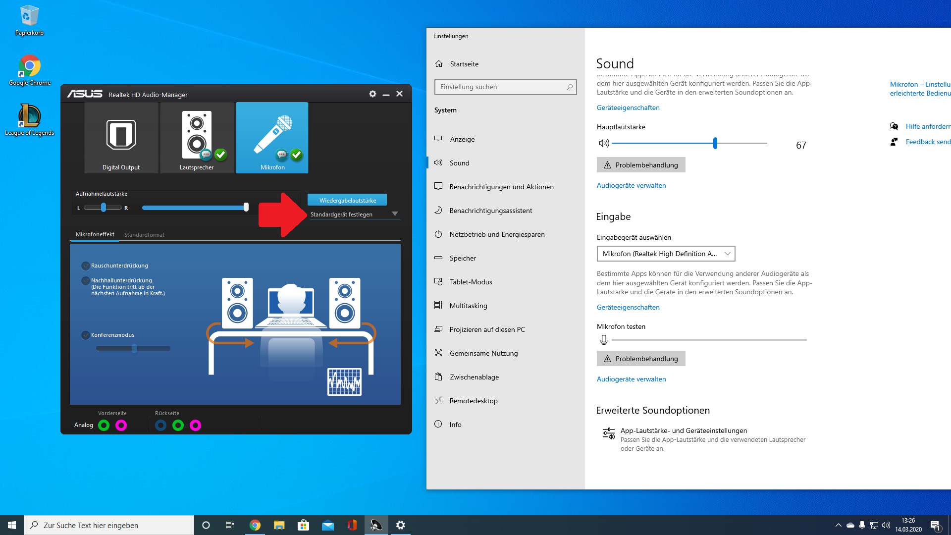Image resolution: width=951 pixels, height=535 pixels.
Task: Click the Problembehandlung button under Hauptlautstärke
Action: [640, 164]
